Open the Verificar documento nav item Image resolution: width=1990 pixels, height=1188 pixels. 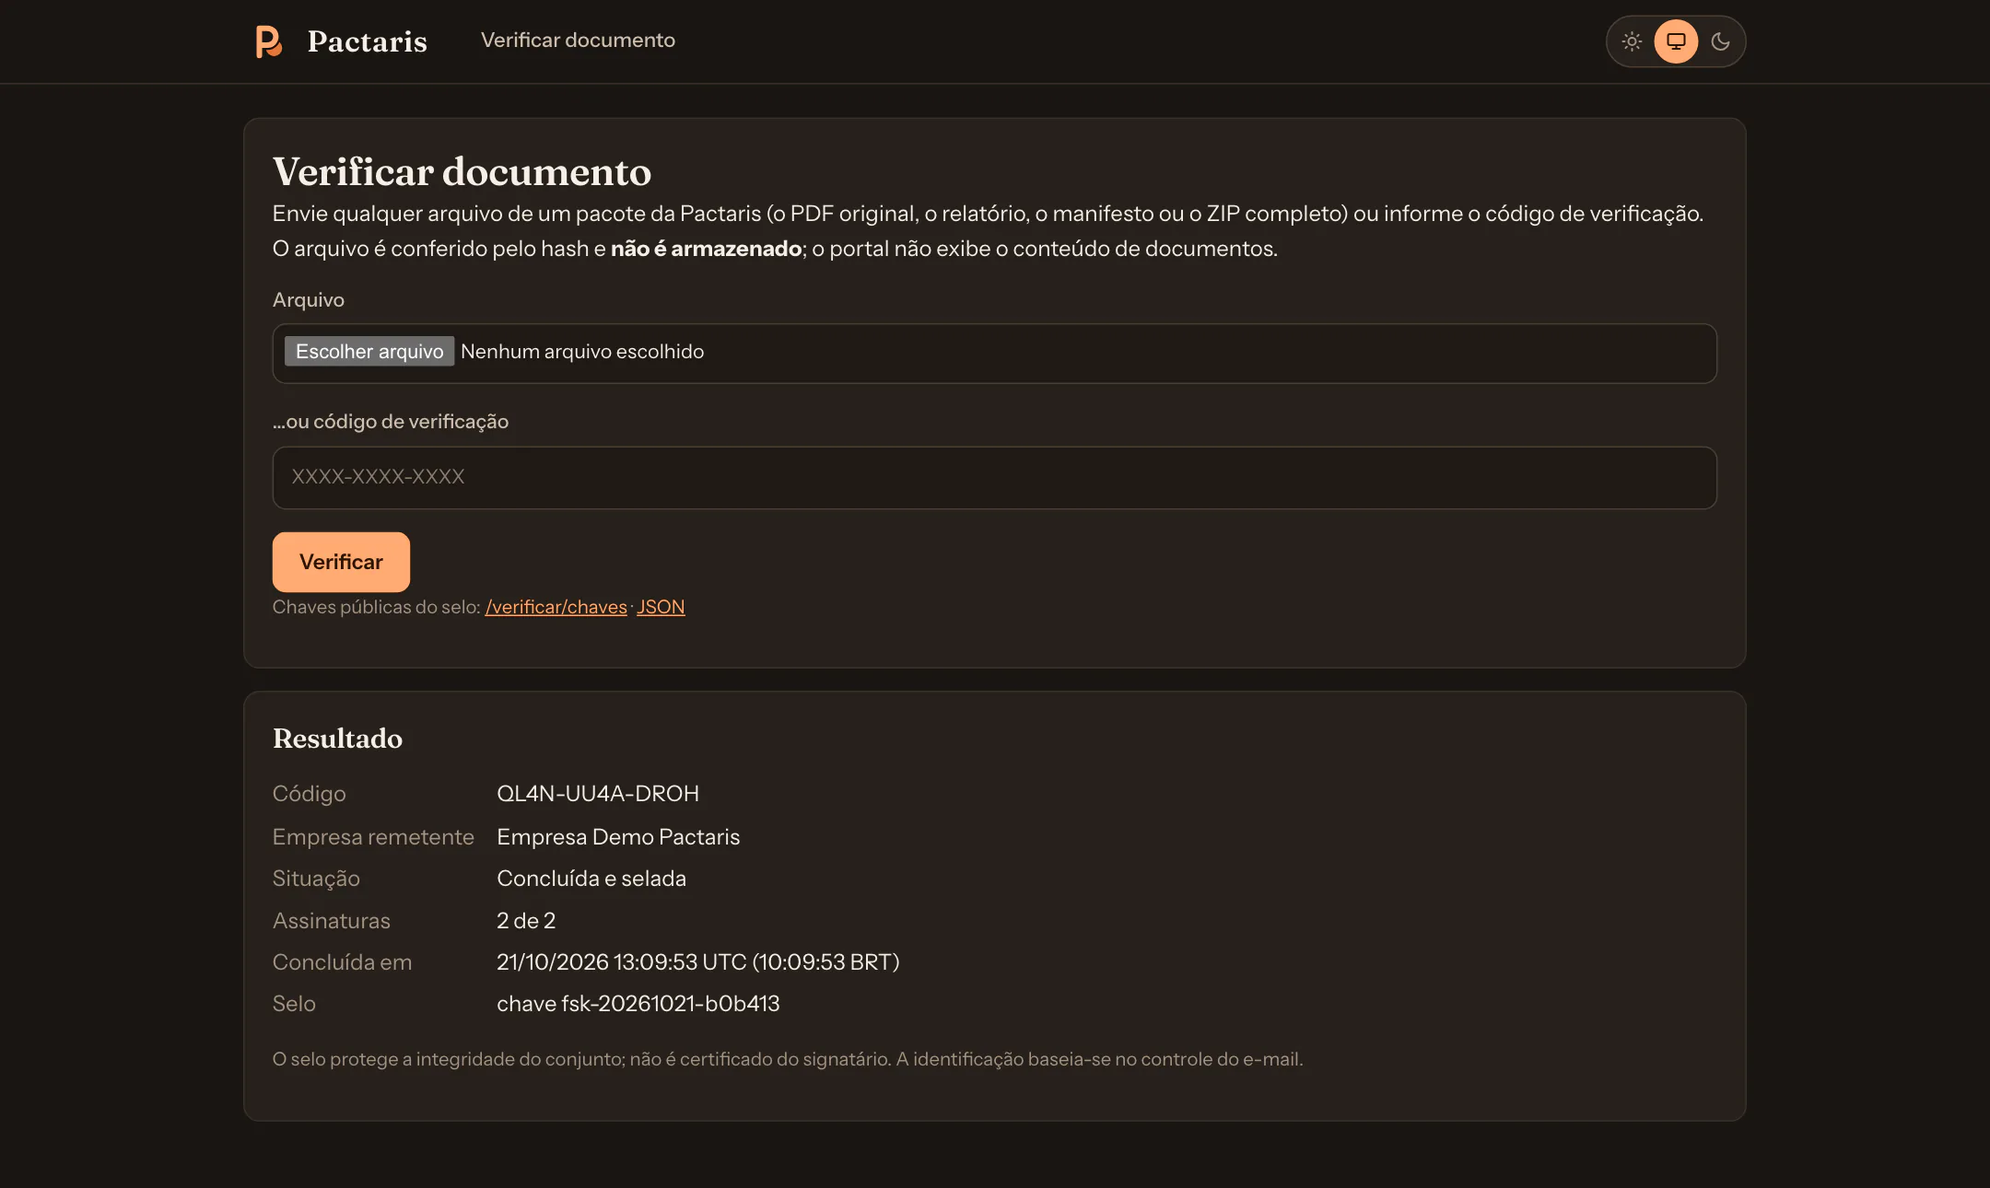tap(578, 41)
